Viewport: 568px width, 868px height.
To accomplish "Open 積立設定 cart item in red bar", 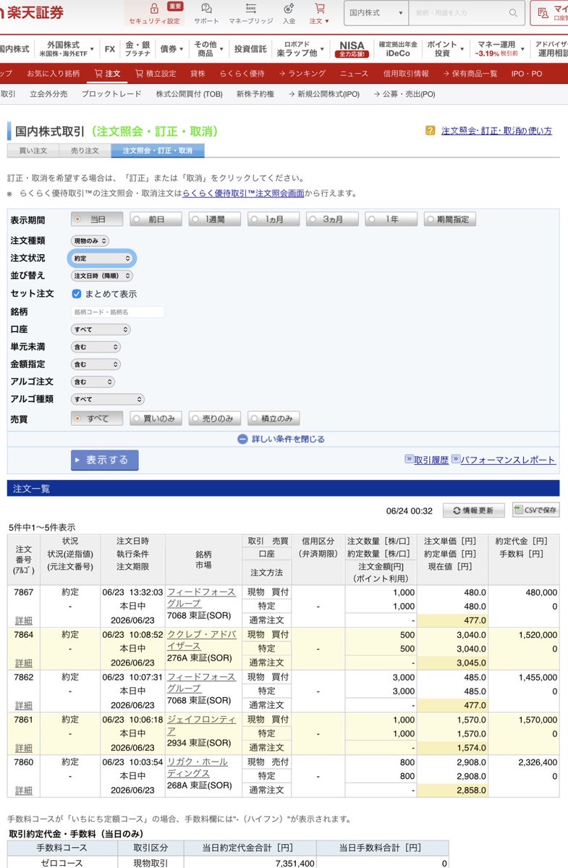I will coord(156,74).
